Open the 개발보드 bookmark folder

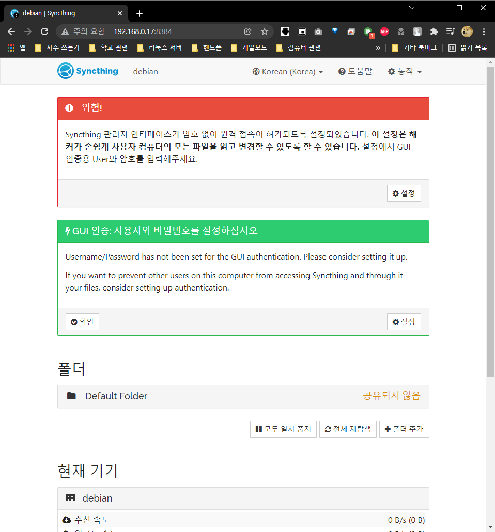pyautogui.click(x=249, y=48)
